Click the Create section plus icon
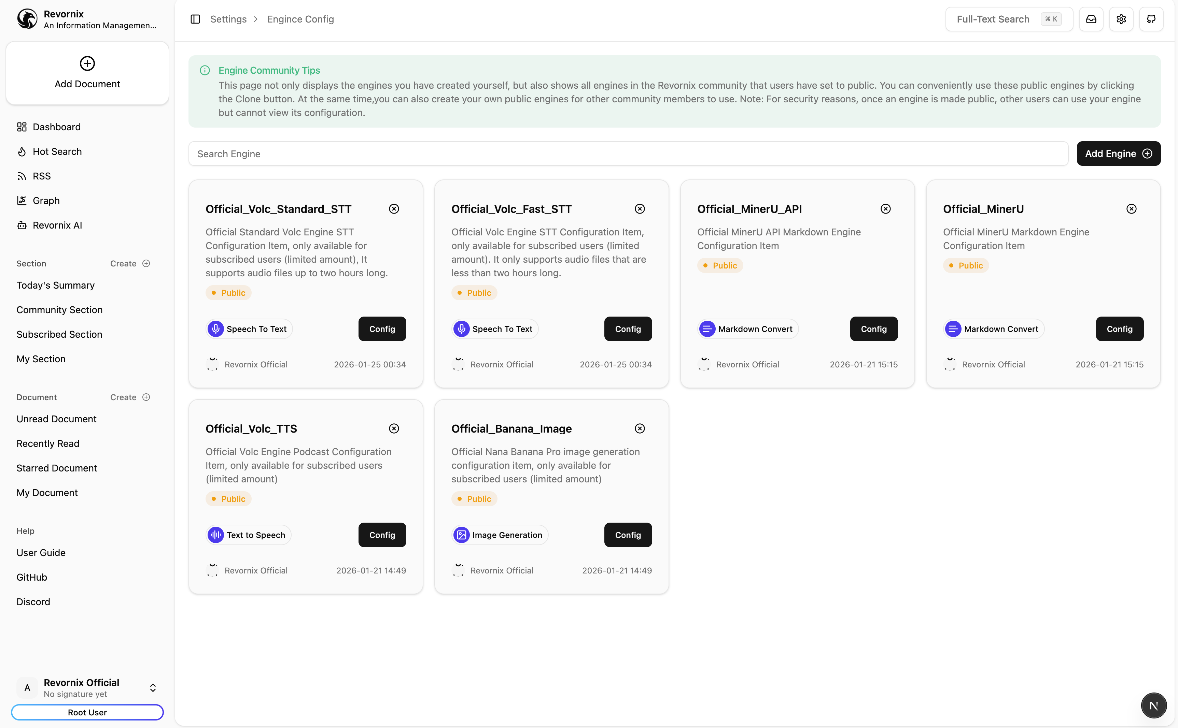 point(146,263)
